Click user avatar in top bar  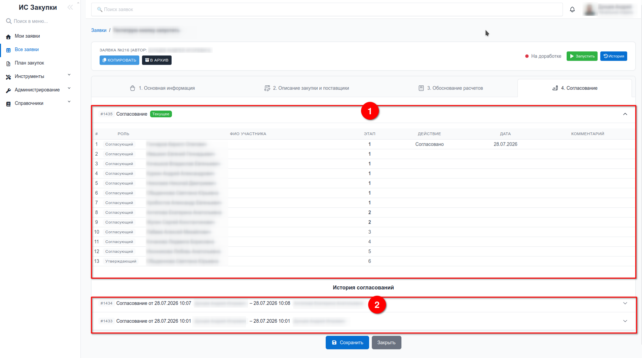590,9
